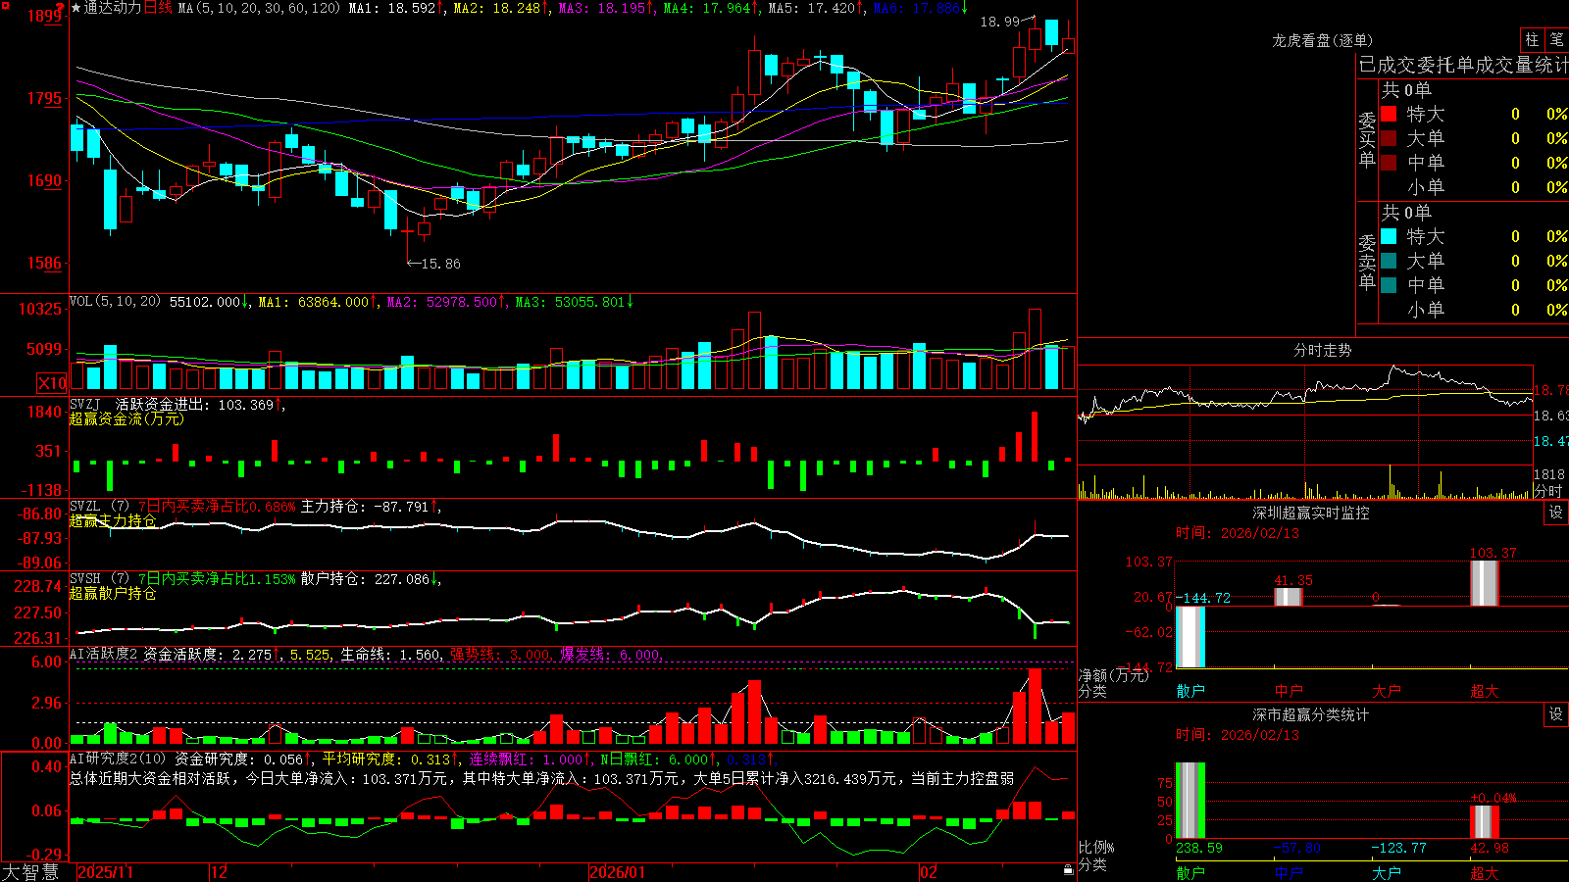Click the 18.99 high price annotation

(x=1000, y=22)
